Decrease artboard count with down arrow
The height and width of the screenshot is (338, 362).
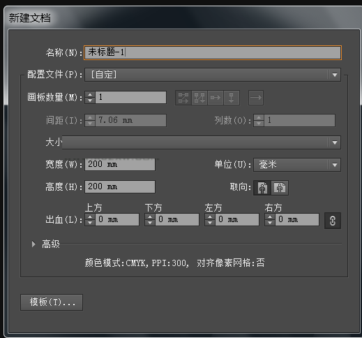pyautogui.click(x=90, y=101)
